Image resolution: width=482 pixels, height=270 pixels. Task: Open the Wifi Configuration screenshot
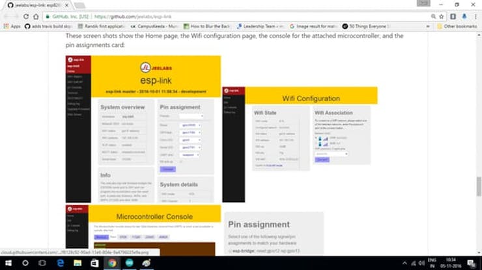pyautogui.click(x=300, y=144)
